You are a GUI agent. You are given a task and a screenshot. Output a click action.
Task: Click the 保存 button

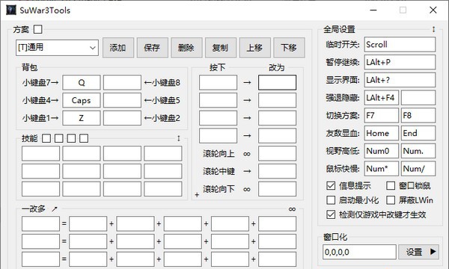coord(153,48)
